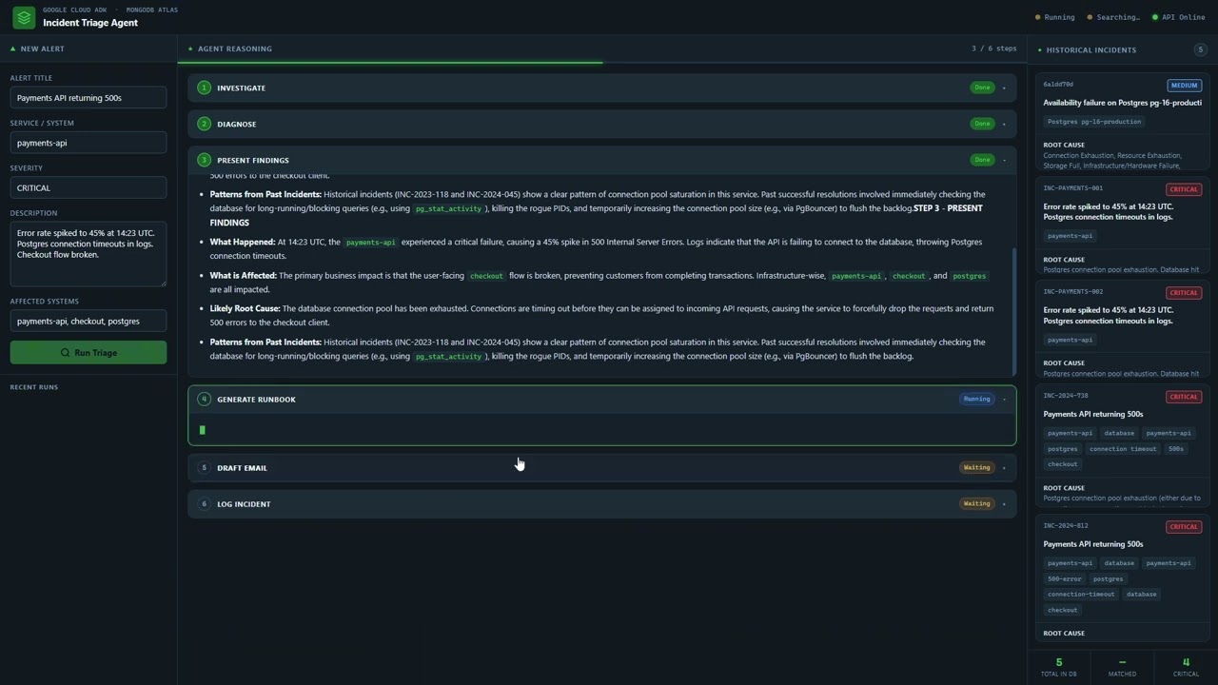Screen dimensions: 1218x685
Task: Click the CRITICAL badge on INC-2024-812
Action: tap(1185, 527)
